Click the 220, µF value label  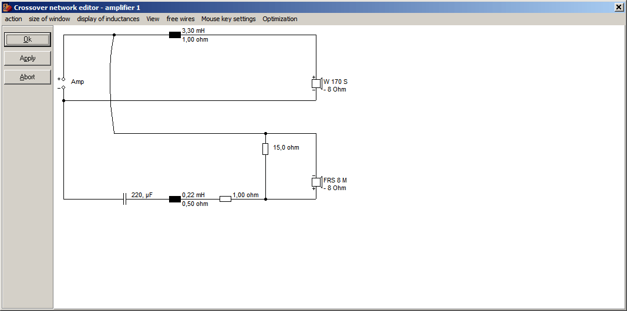pos(142,195)
